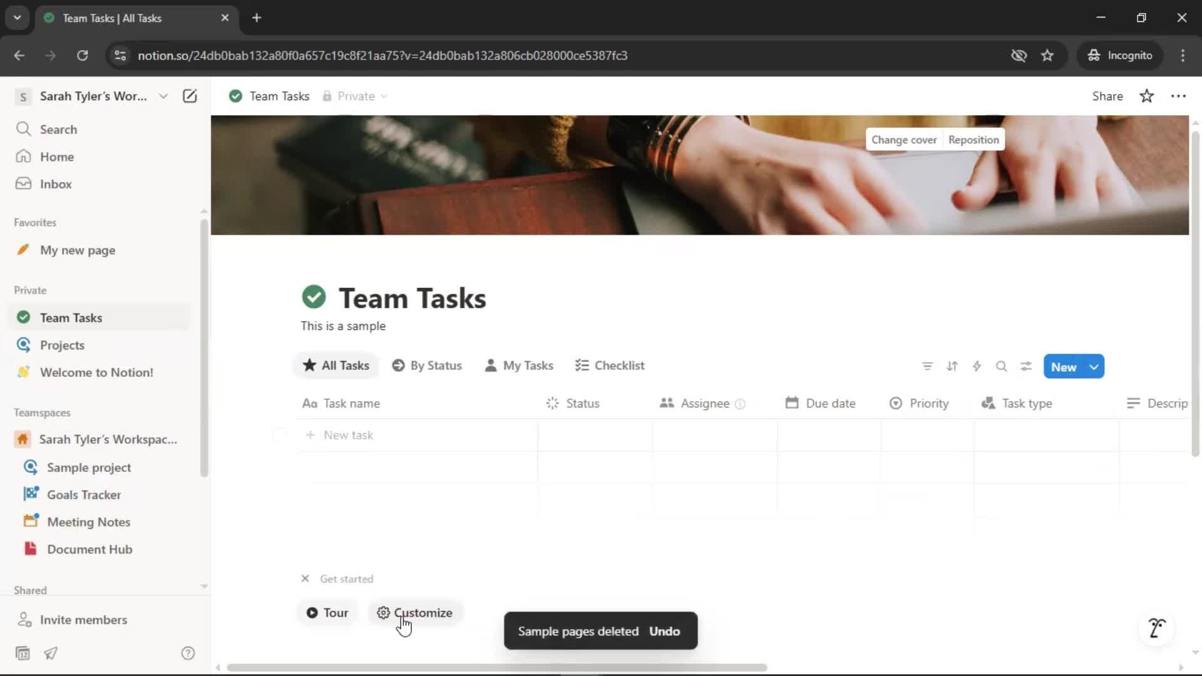
Task: Open view settings sliders icon
Action: point(1026,366)
